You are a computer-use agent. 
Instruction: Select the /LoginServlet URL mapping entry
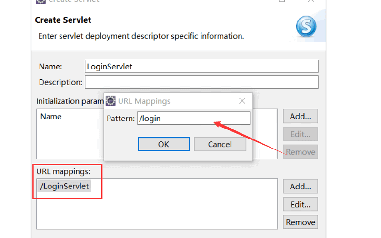point(65,186)
